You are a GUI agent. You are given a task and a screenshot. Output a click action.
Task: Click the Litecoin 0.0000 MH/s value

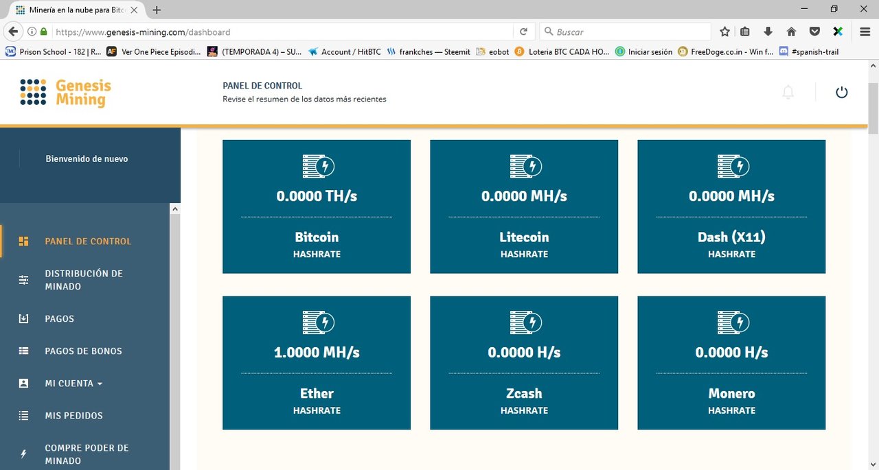point(524,196)
